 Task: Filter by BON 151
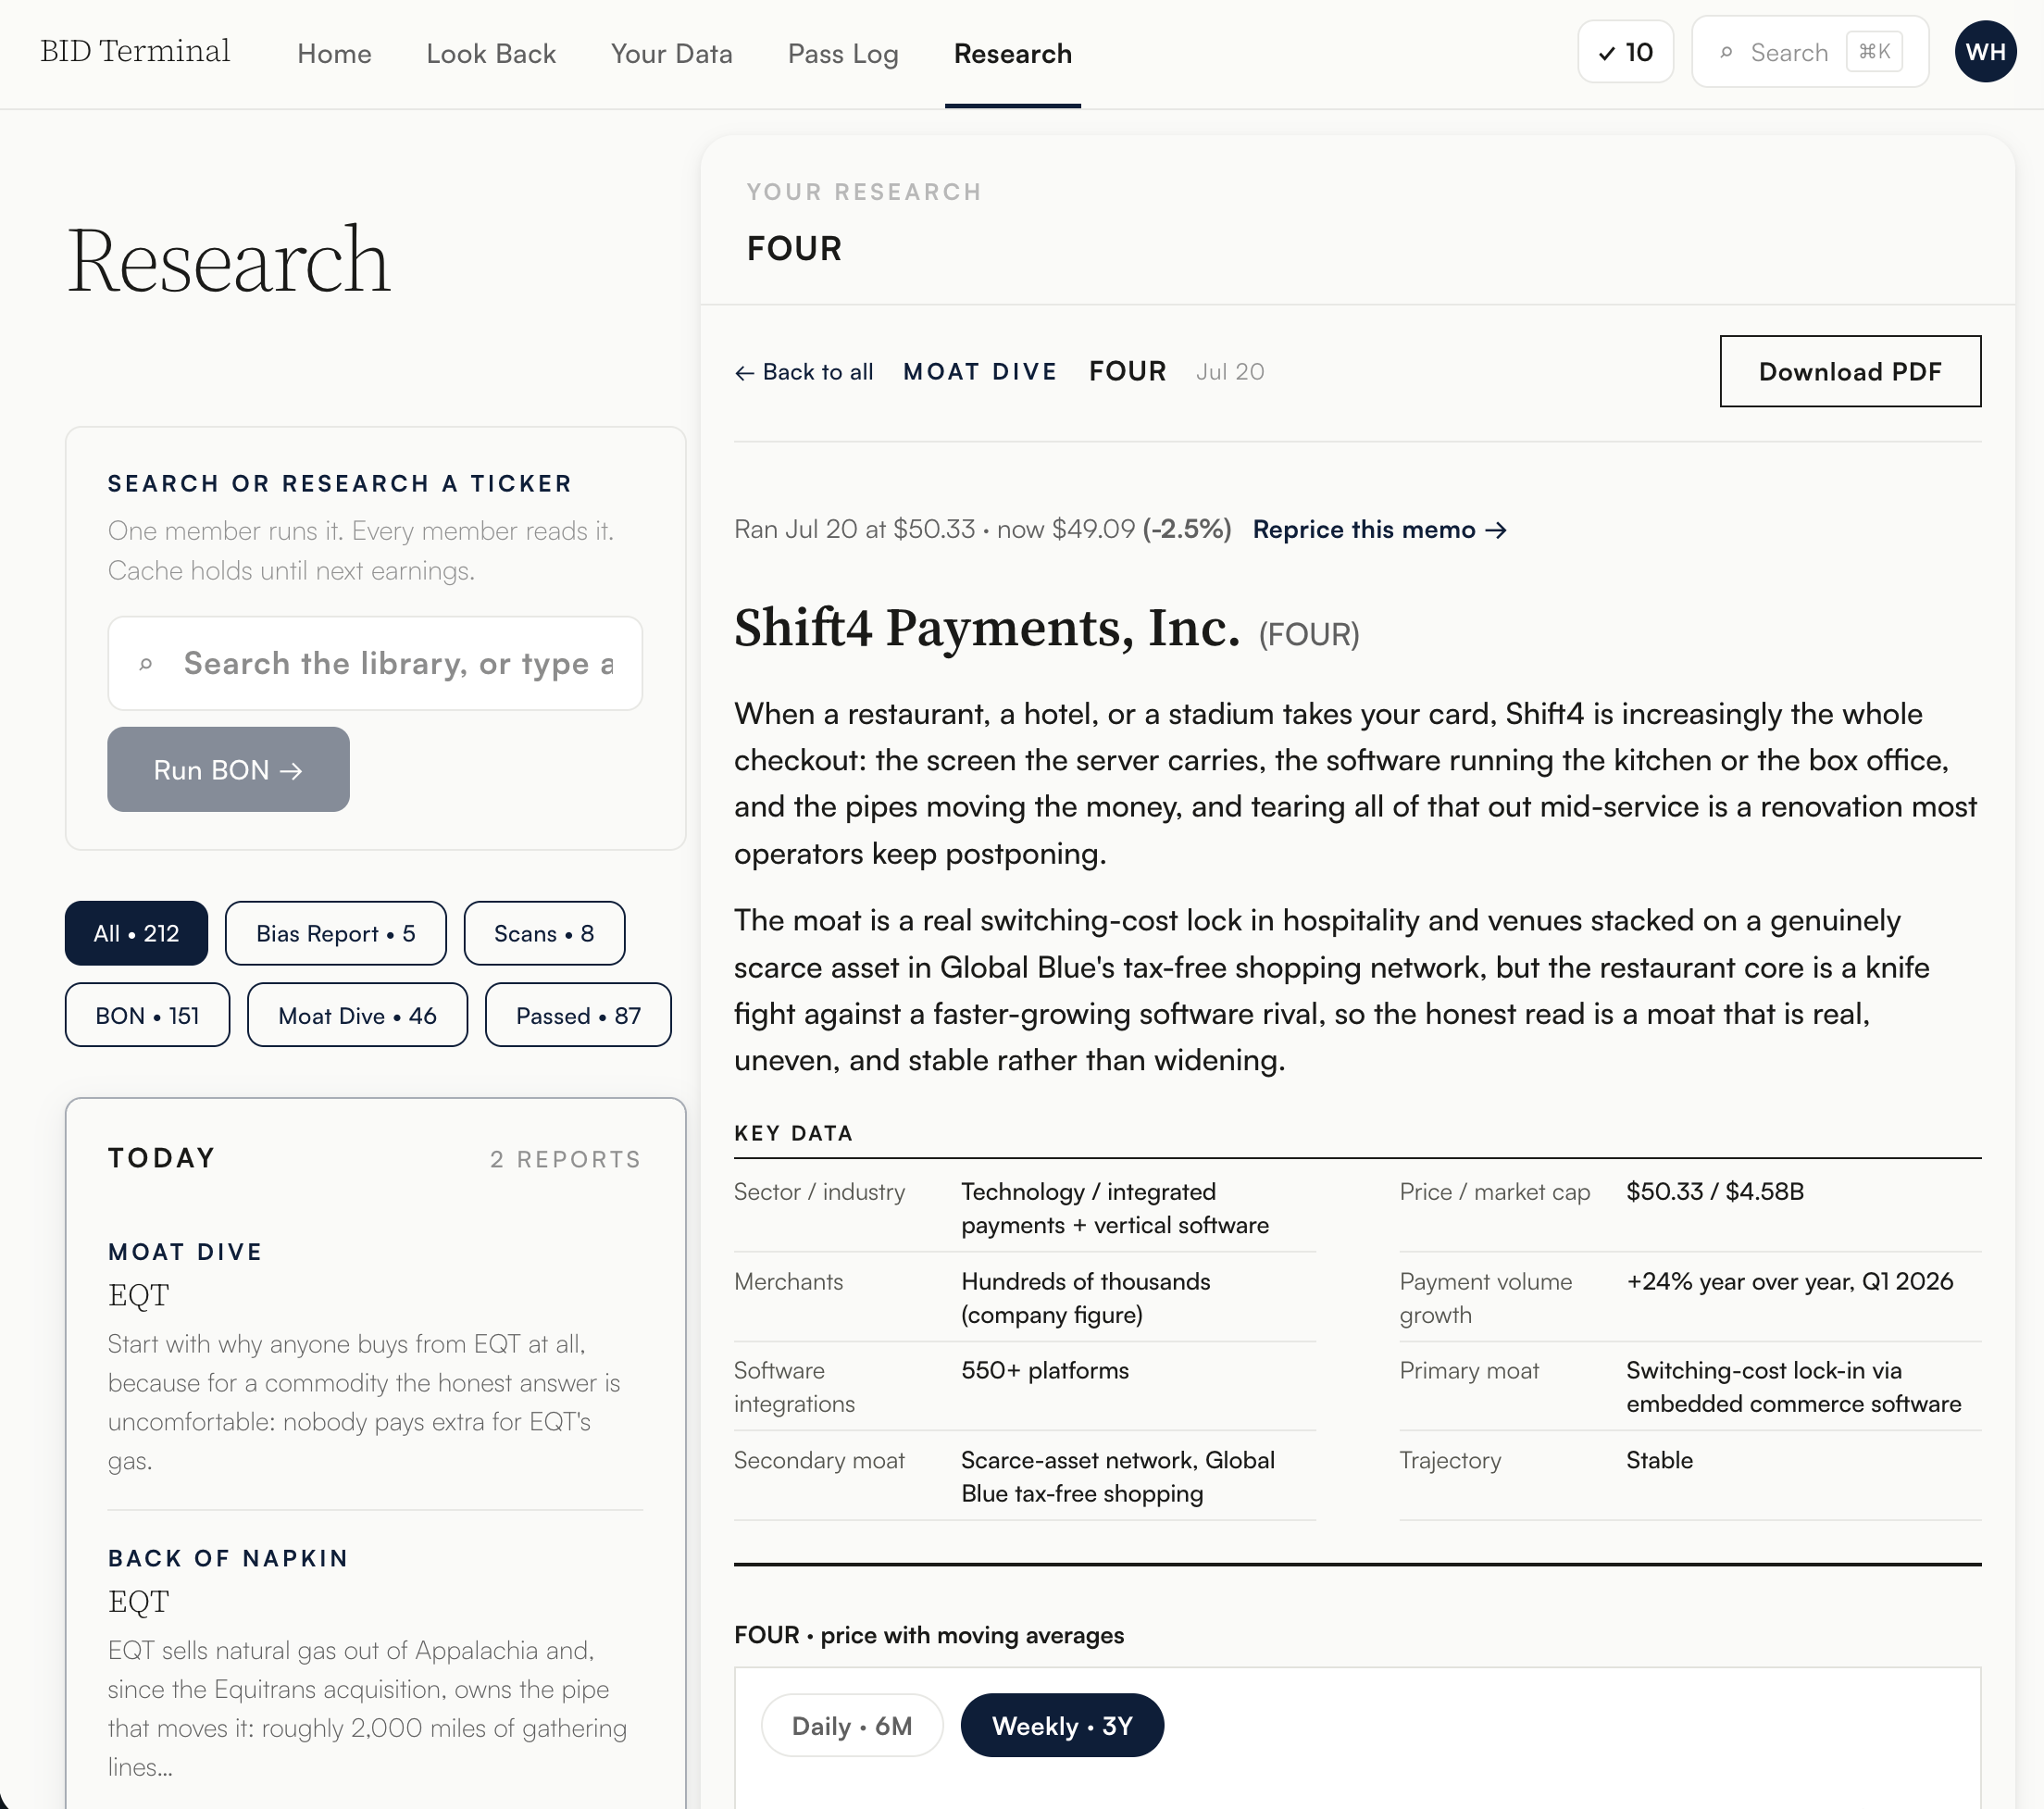tap(148, 1015)
